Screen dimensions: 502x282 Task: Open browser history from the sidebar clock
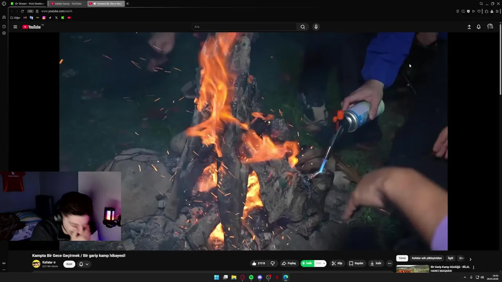4,27
